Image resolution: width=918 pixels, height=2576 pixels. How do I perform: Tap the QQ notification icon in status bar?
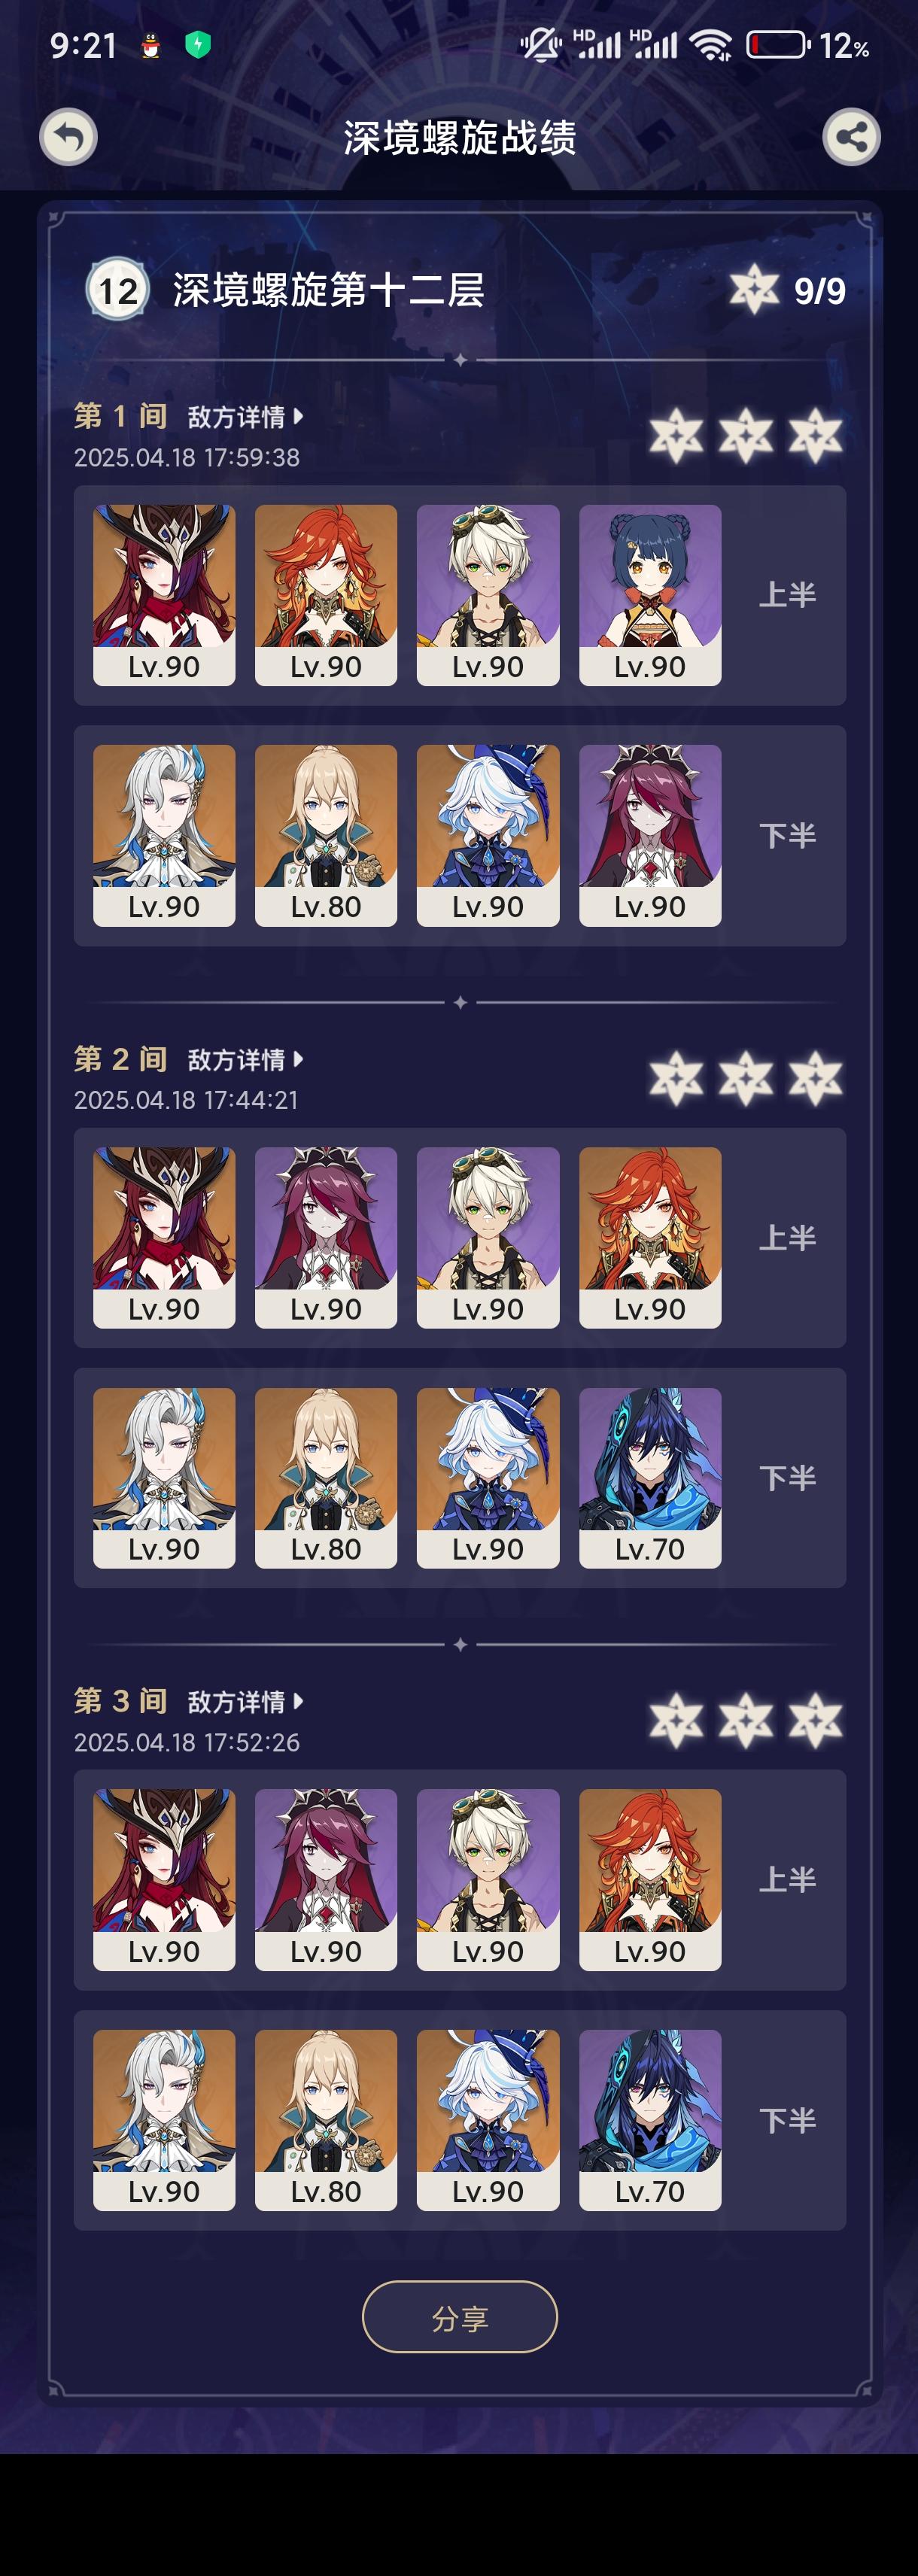coord(151,45)
